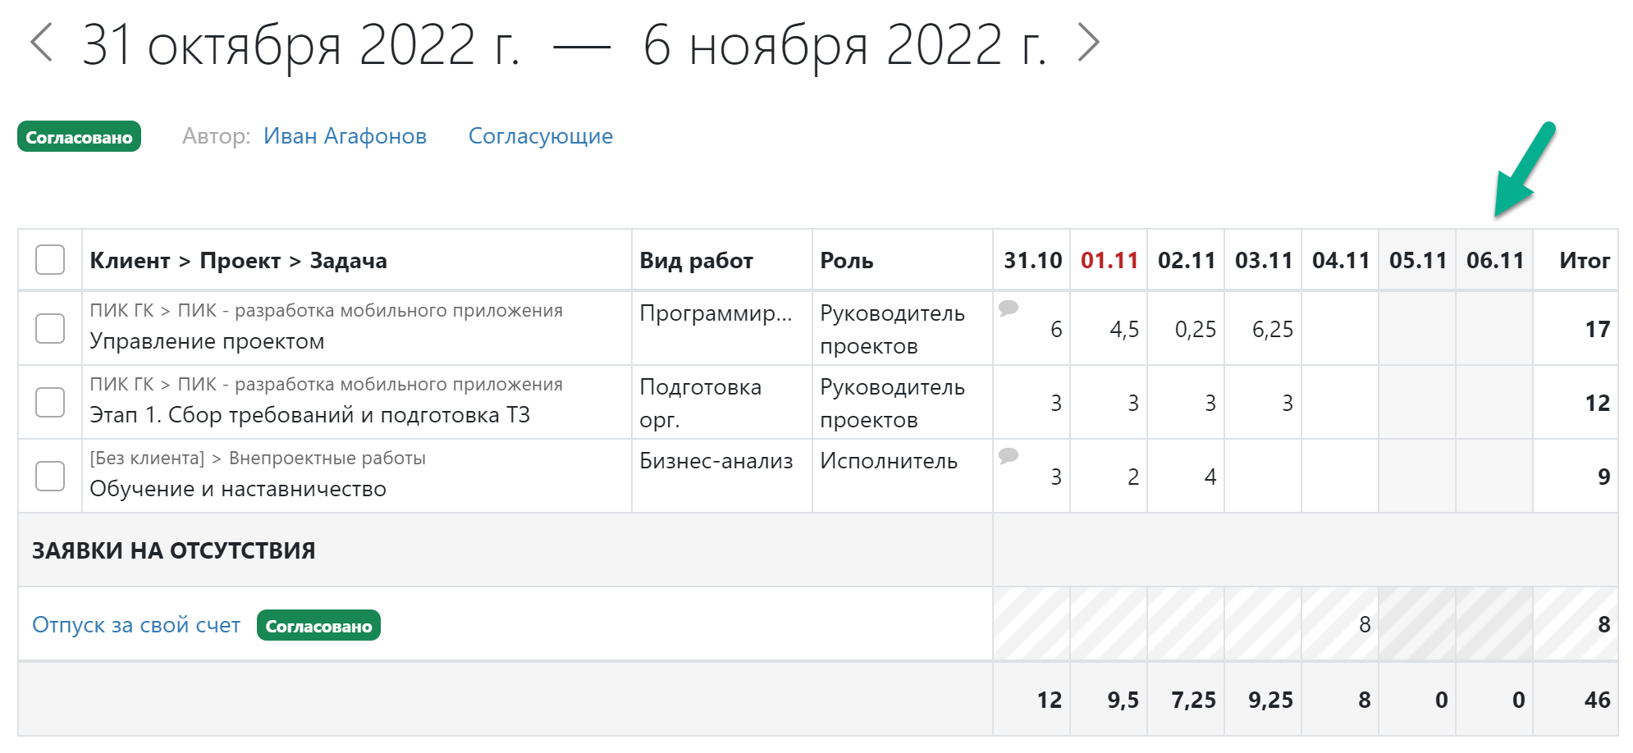Click [Без клиента] > Внепроектные работы path
1633x753 pixels.
pyautogui.click(x=258, y=459)
